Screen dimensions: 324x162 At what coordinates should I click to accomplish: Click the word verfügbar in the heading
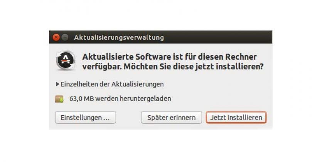[x=101, y=67]
